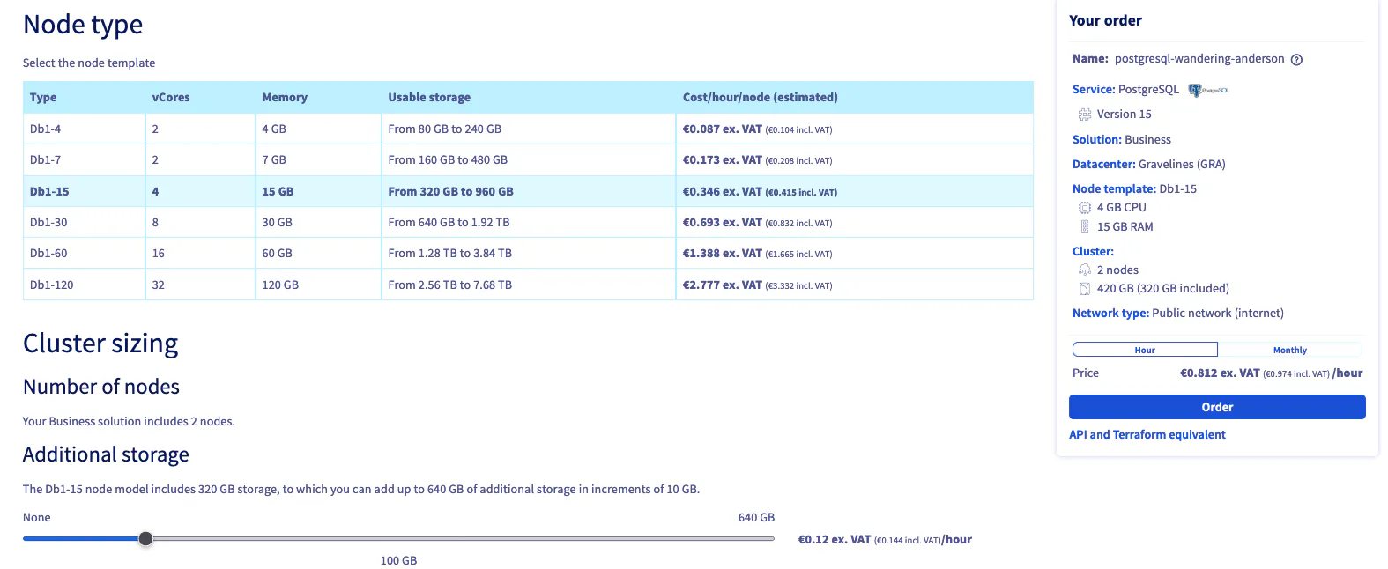Click the storage icon beside 420 GB
Screen dimensions: 1388x569
[x=1085, y=289]
